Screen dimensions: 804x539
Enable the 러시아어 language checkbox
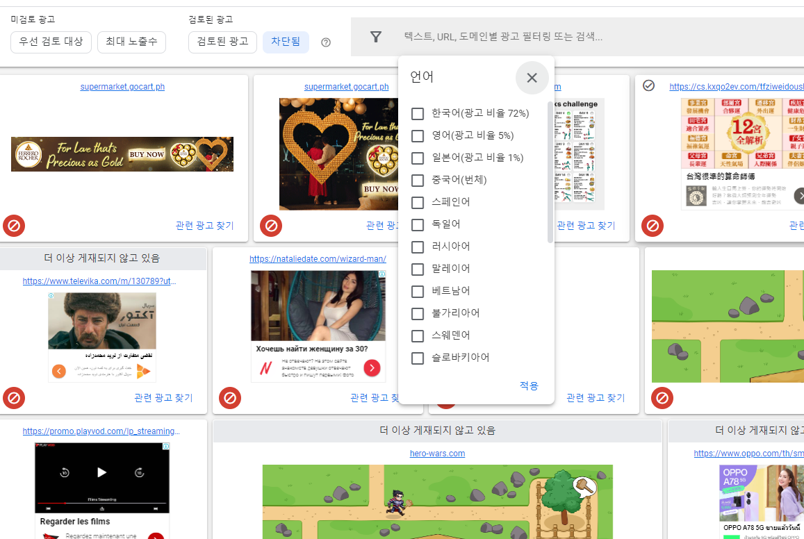(418, 247)
